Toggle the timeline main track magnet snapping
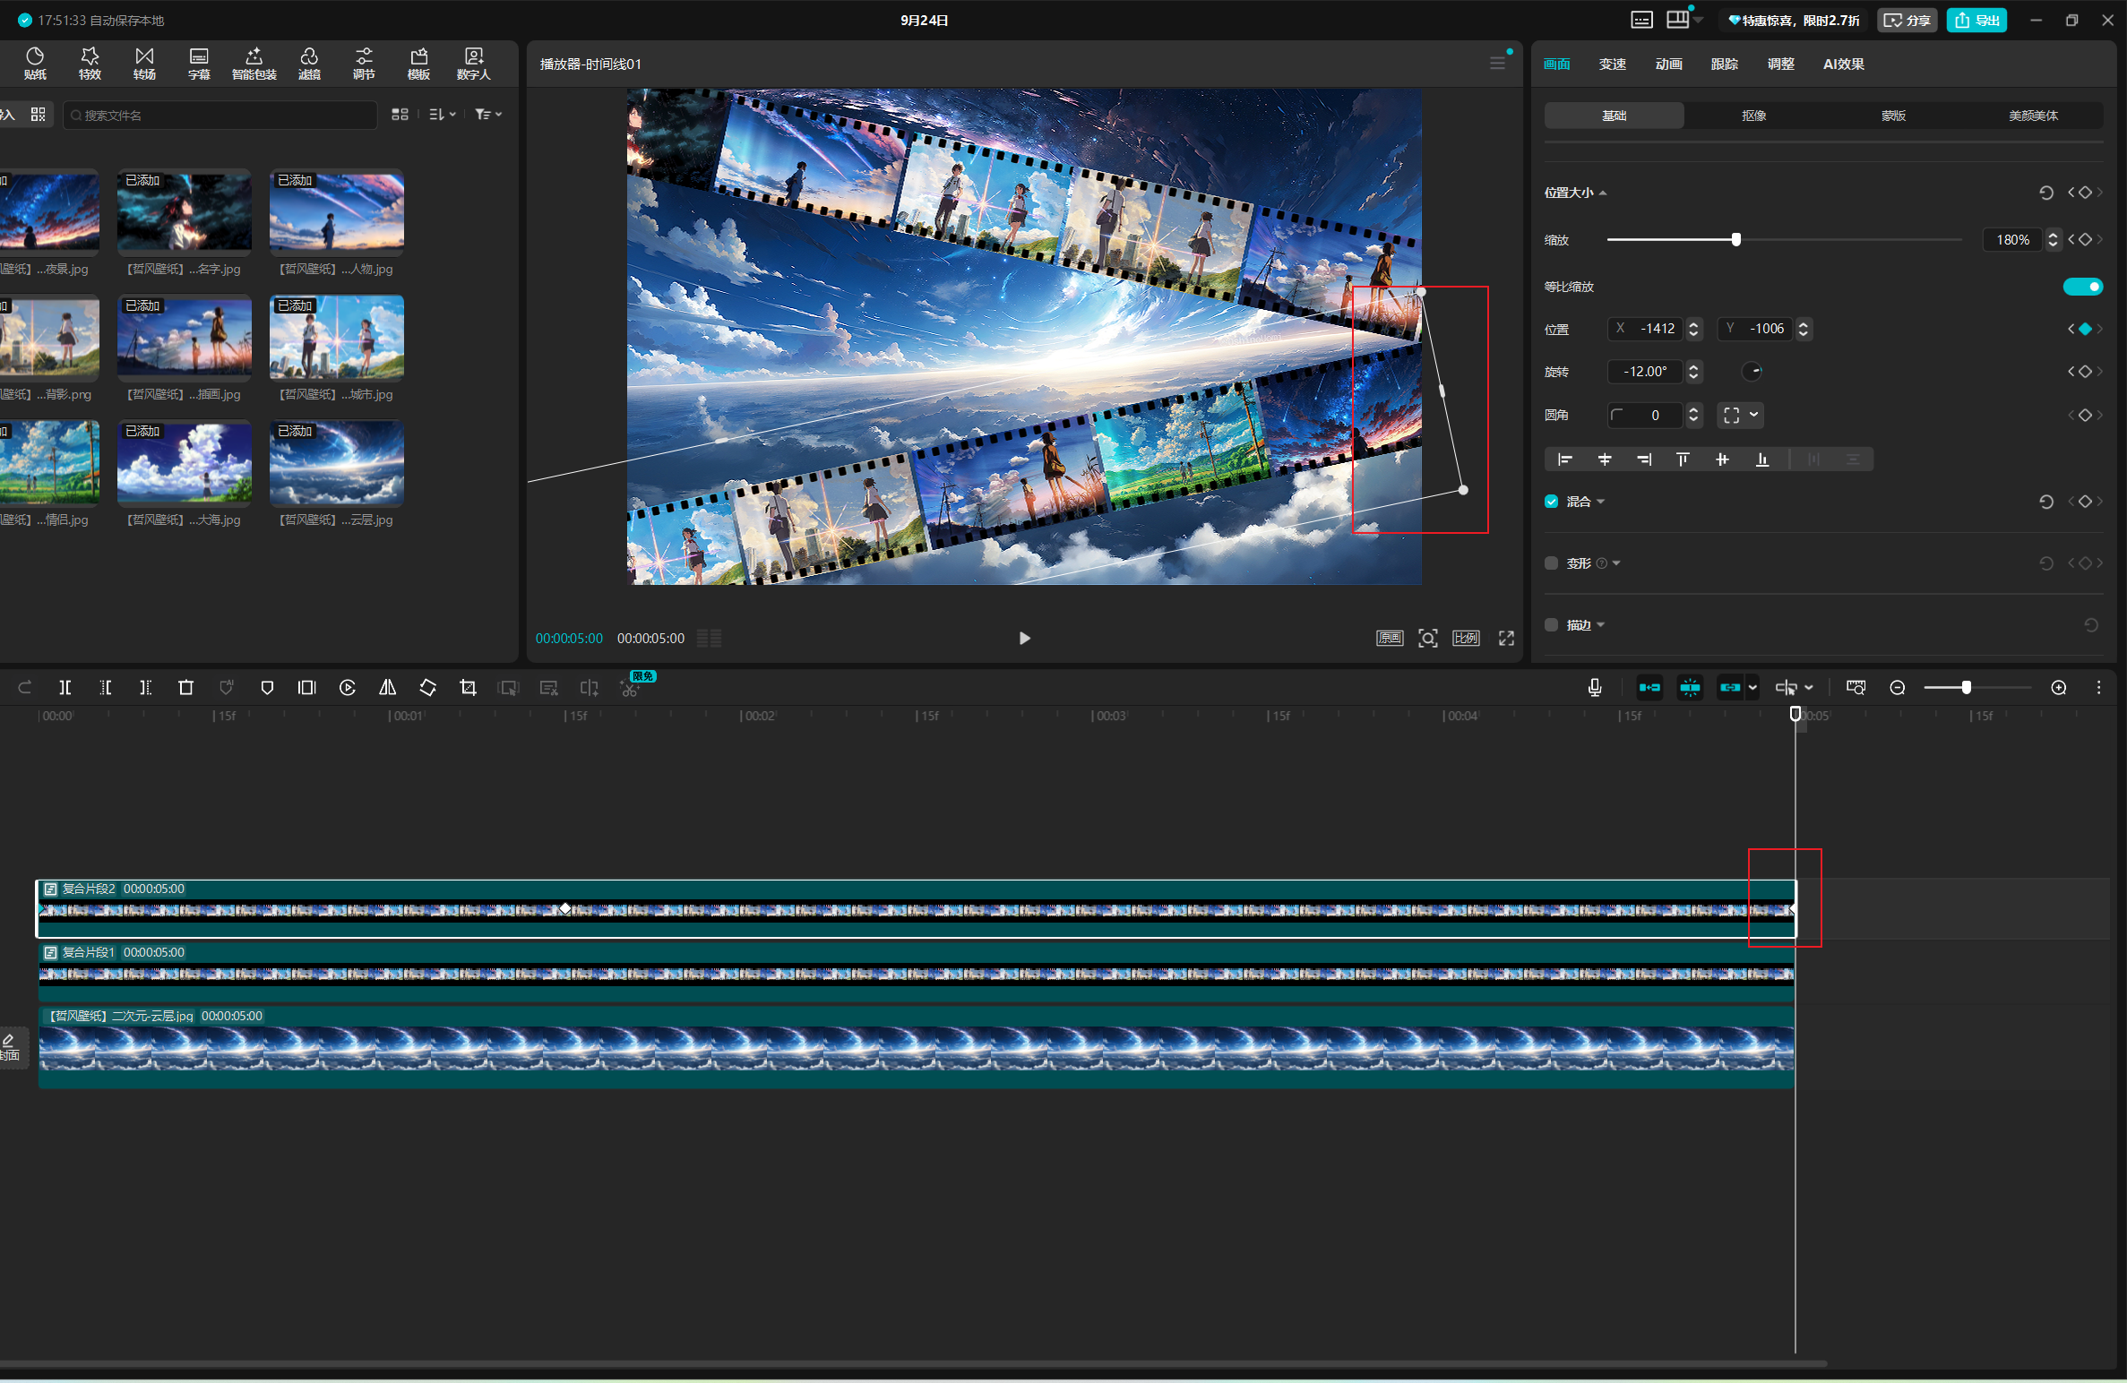2127x1383 pixels. pos(1649,688)
